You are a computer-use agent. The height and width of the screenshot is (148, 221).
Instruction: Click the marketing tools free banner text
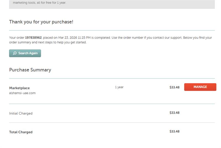[x=40, y=3]
